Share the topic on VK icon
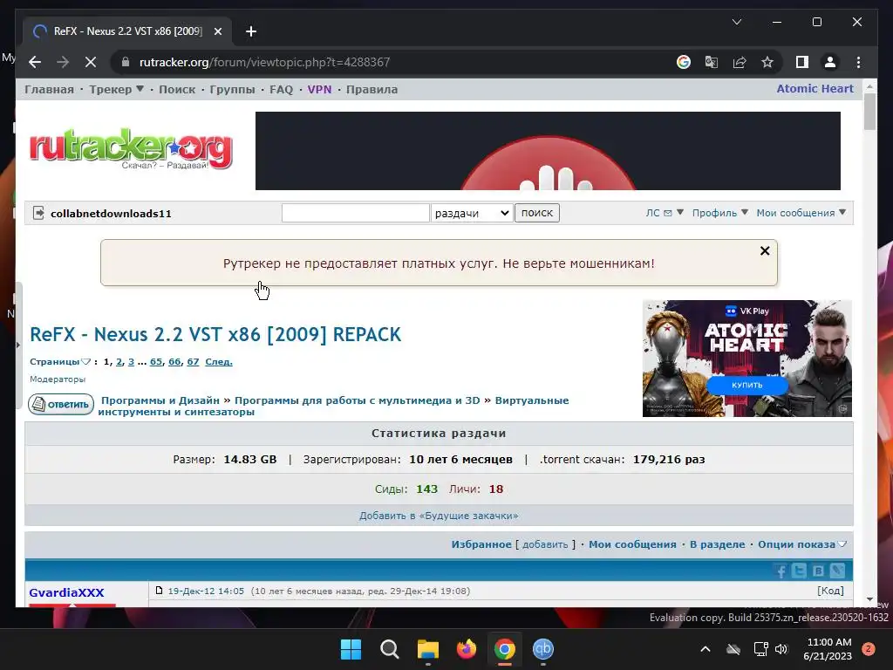The height and width of the screenshot is (670, 893). 818,571
